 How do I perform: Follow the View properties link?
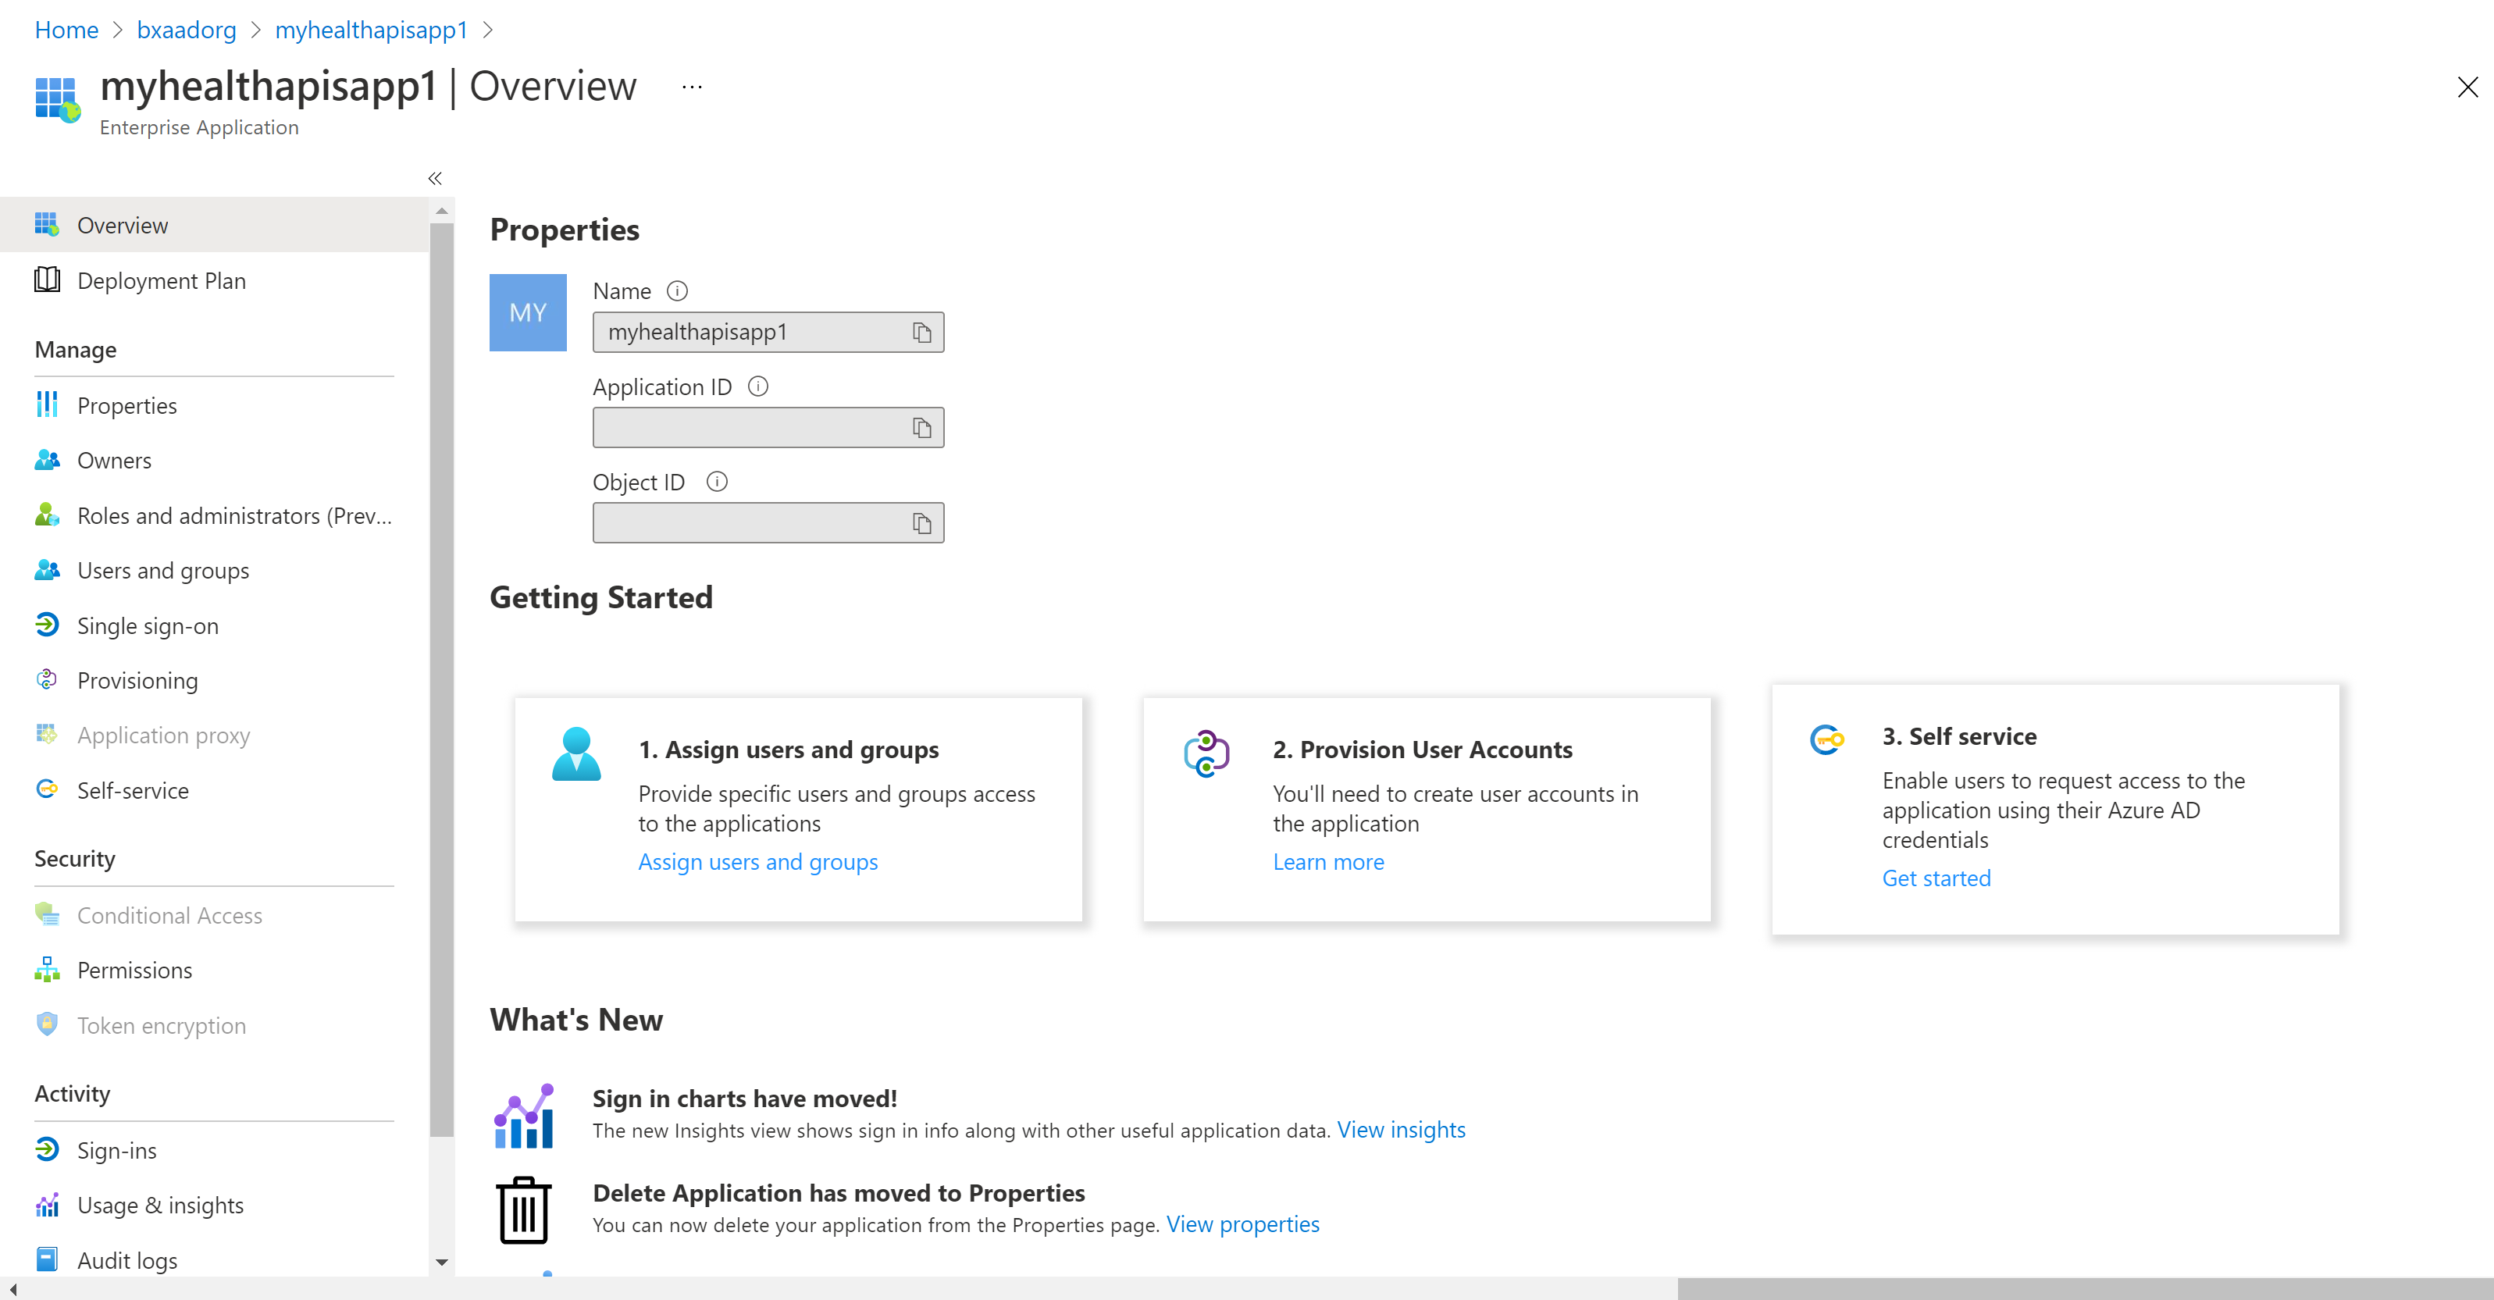1242,1224
